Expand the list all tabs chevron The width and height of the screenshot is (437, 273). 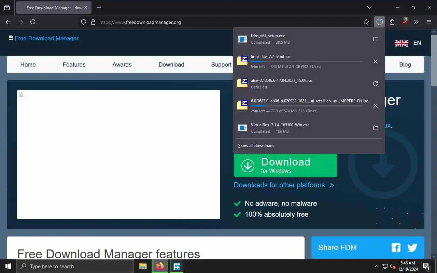tap(369, 8)
